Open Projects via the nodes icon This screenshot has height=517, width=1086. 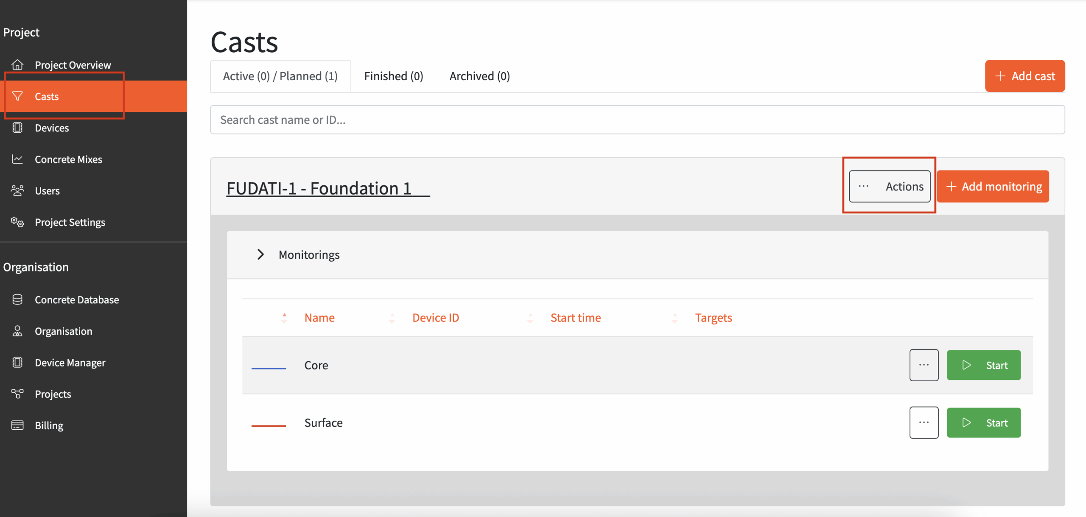coord(17,394)
